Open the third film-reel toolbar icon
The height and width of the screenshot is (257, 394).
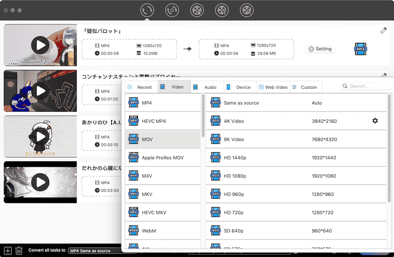point(197,10)
